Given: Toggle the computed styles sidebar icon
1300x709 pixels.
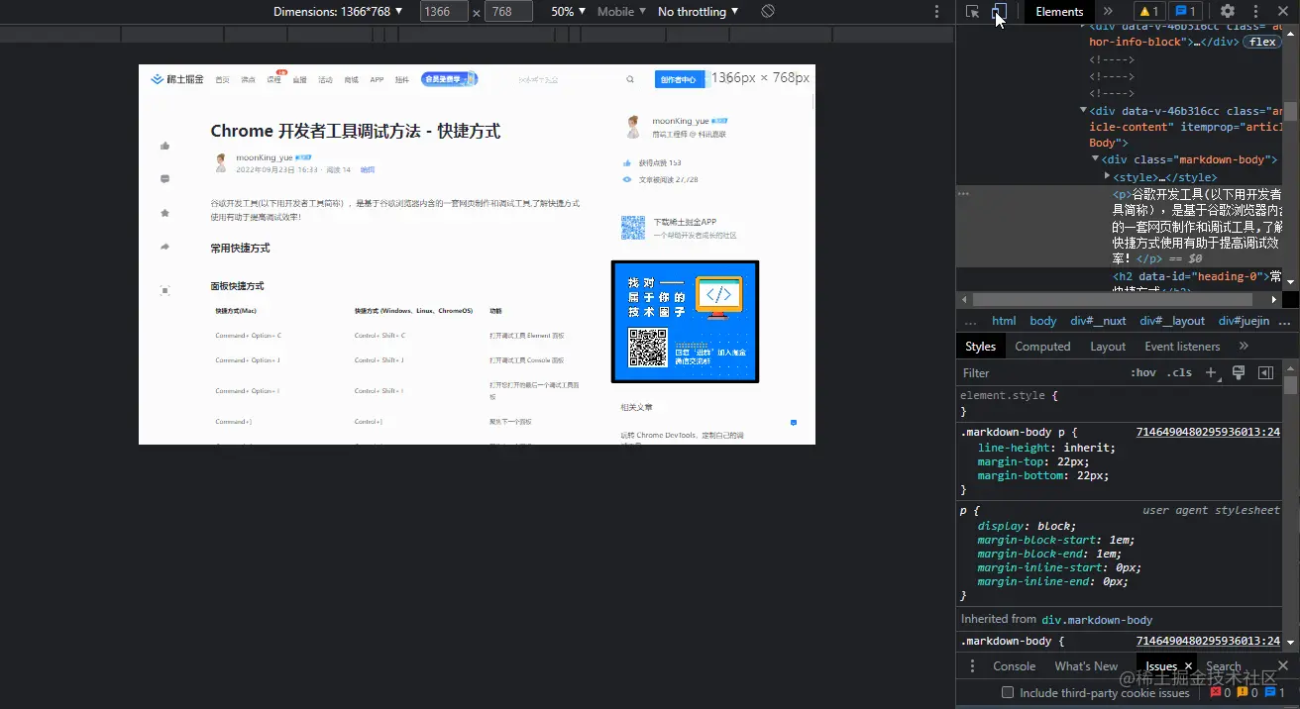Looking at the screenshot, I should 1265,373.
